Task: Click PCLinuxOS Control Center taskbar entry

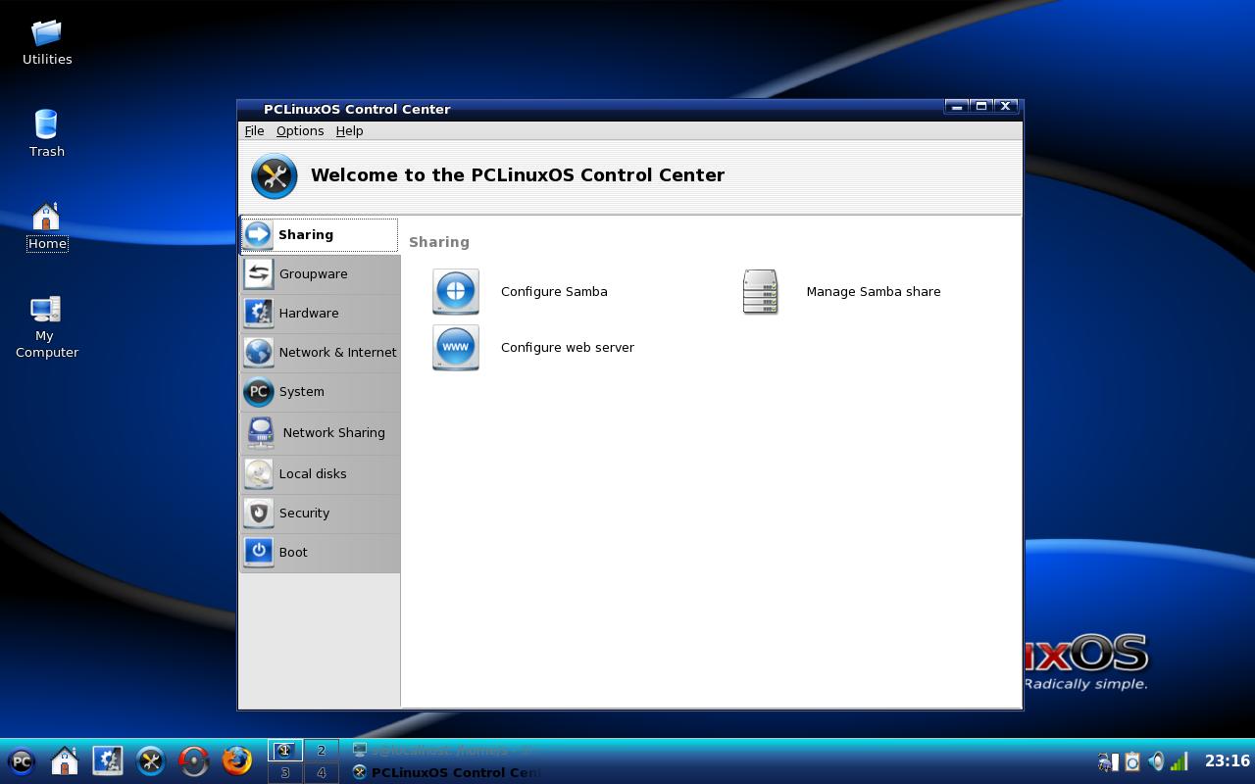Action: (444, 772)
